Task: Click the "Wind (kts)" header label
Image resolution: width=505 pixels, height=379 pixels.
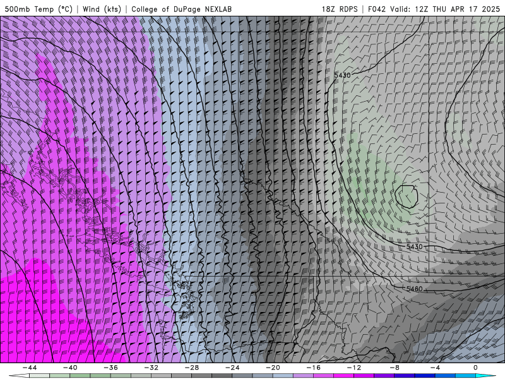Action: point(102,9)
